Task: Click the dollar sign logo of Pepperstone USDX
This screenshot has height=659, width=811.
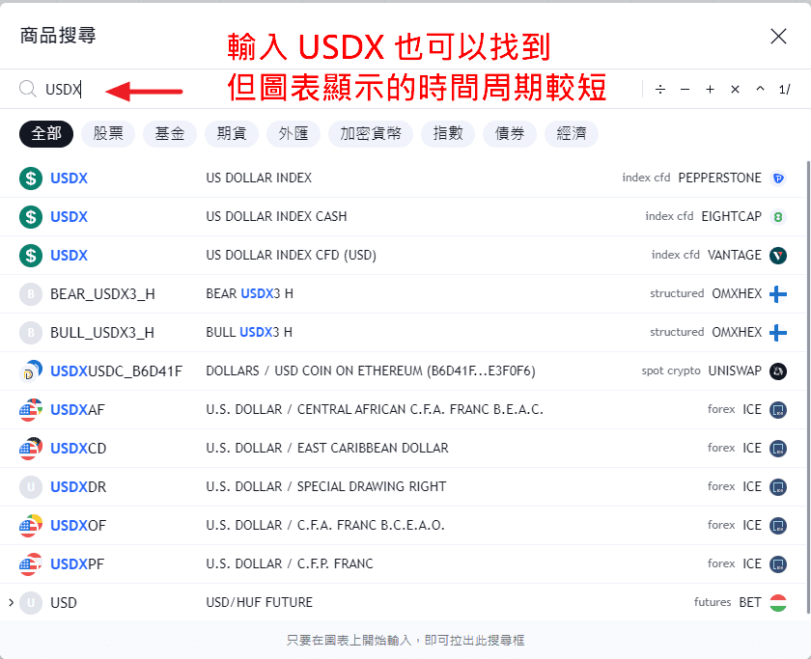Action: pos(31,178)
